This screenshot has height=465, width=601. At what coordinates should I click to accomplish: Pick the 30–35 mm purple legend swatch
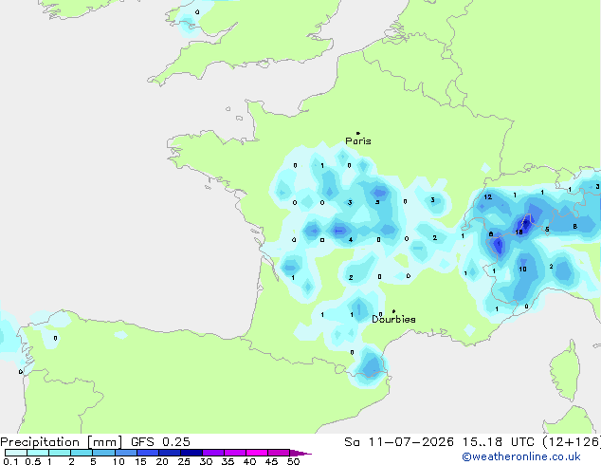coord(213,453)
